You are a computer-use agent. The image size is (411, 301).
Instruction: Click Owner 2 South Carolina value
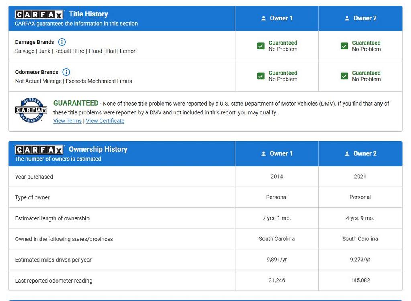point(360,239)
